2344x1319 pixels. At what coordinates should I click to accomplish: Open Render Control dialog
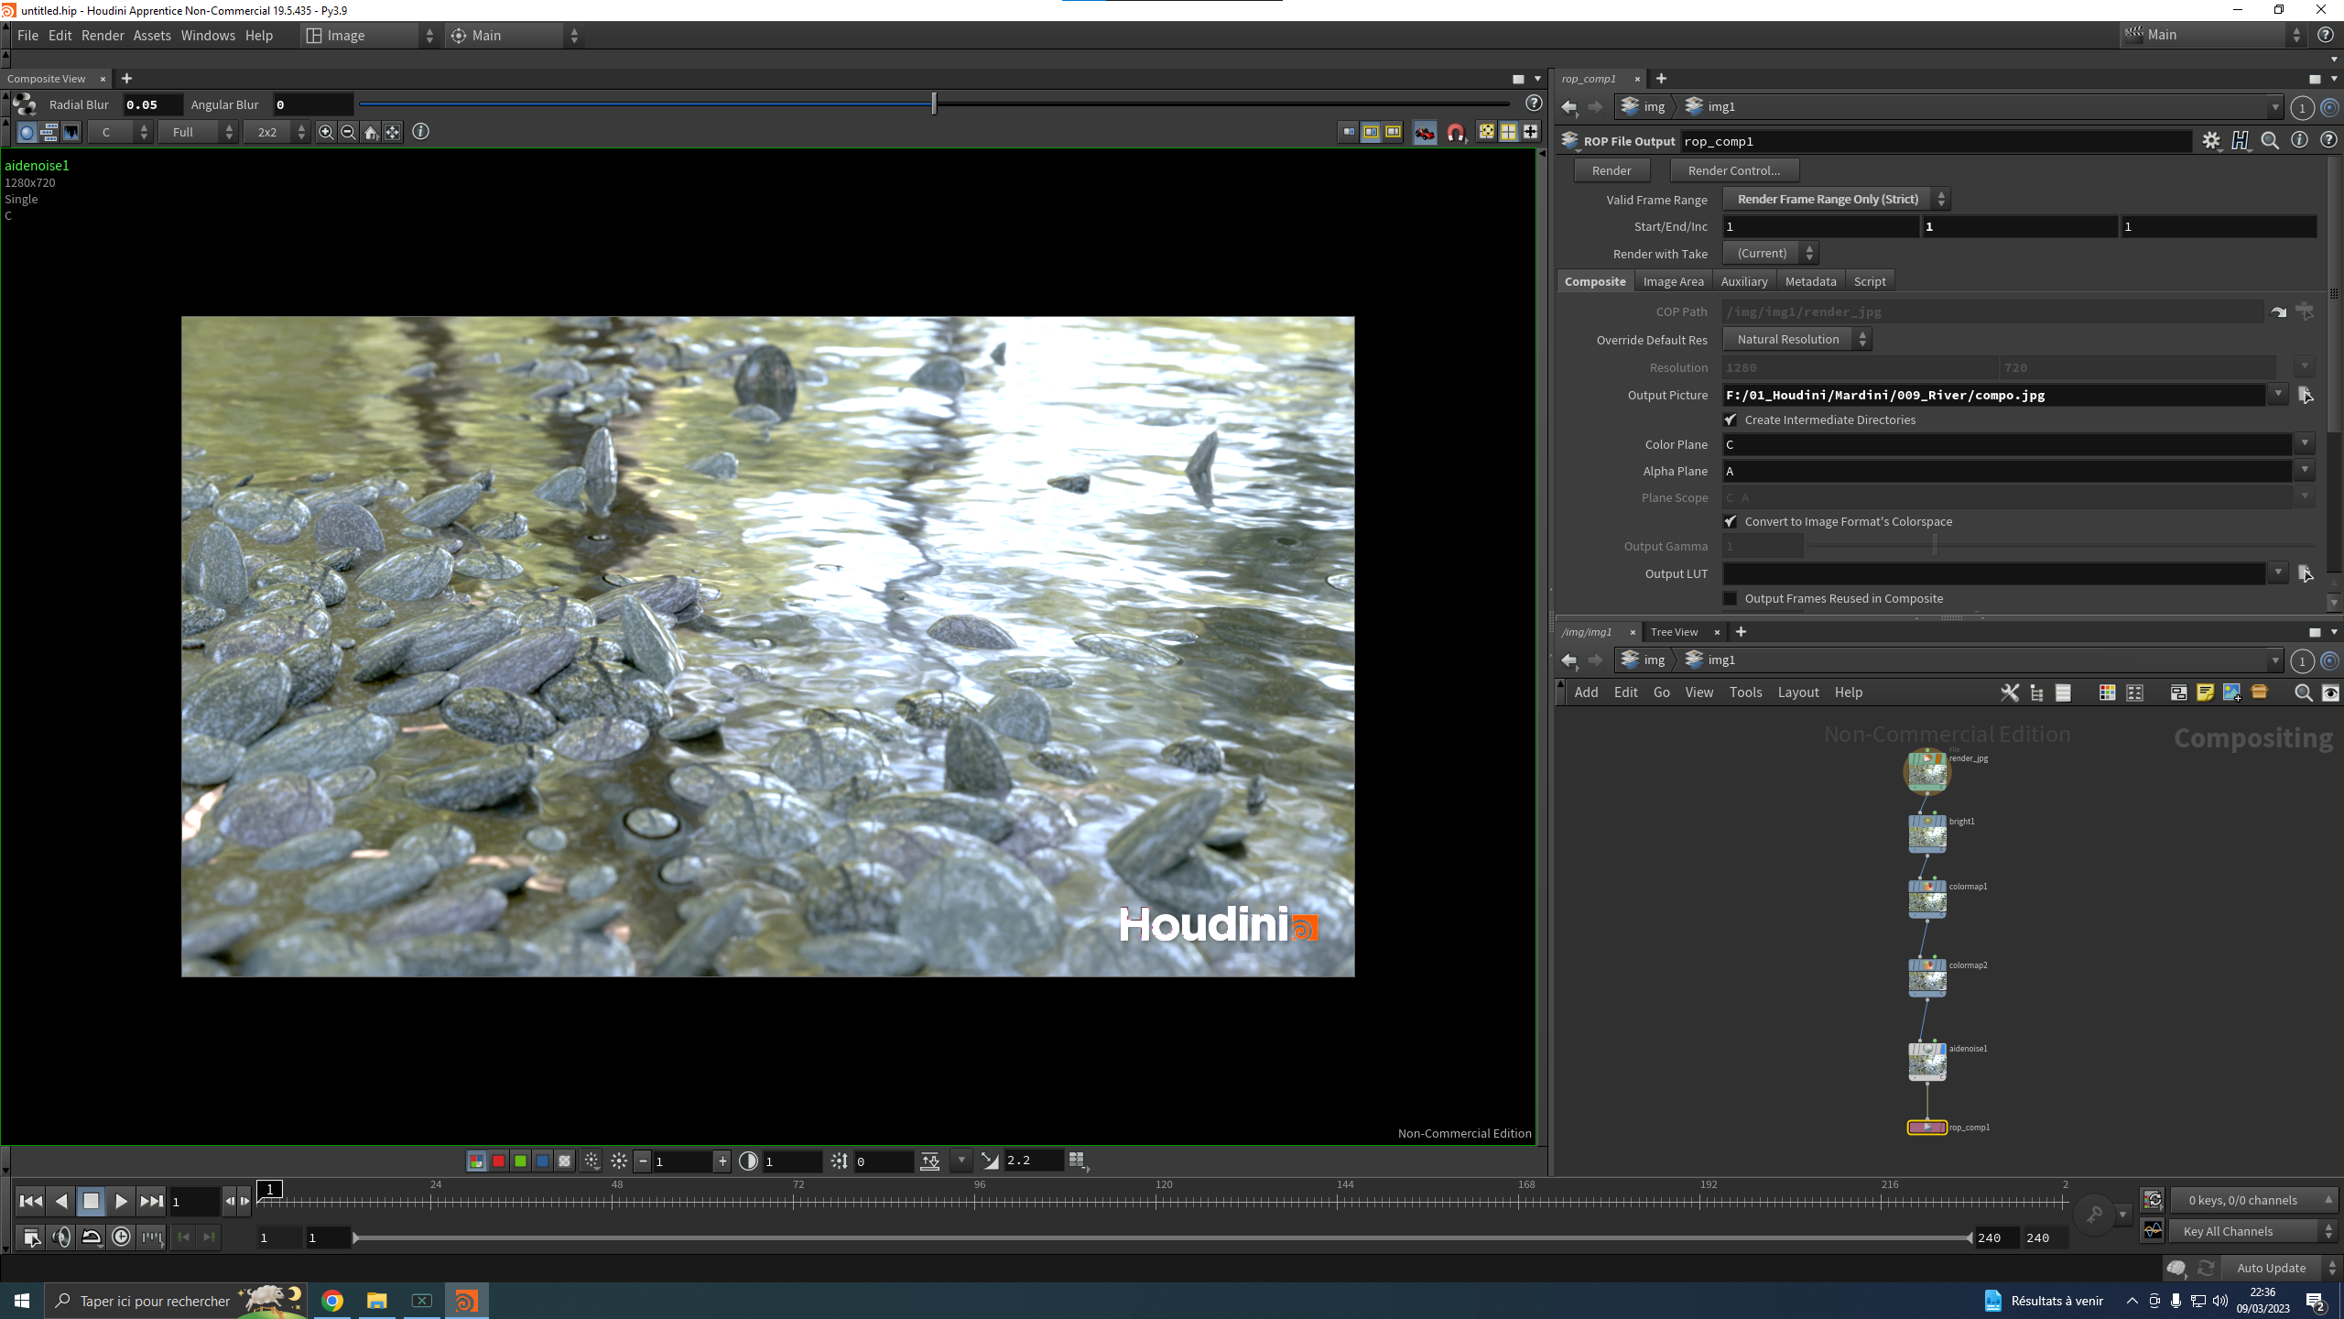coord(1734,170)
